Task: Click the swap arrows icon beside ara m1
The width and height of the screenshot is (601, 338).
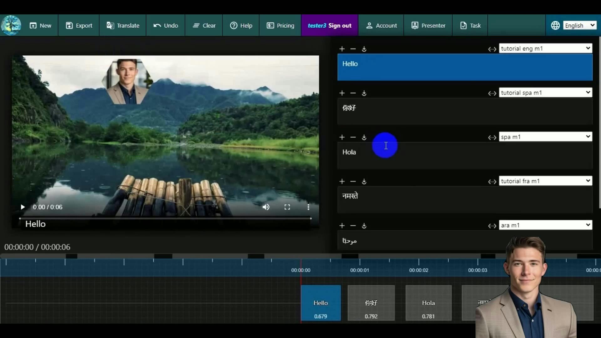Action: 492,226
